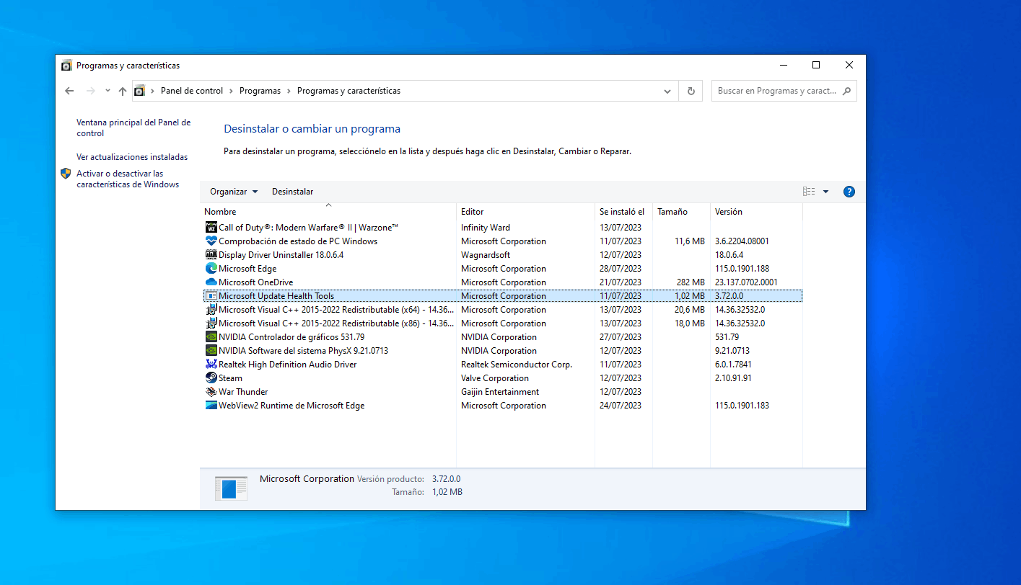Click the change view icon

pyautogui.click(x=809, y=192)
